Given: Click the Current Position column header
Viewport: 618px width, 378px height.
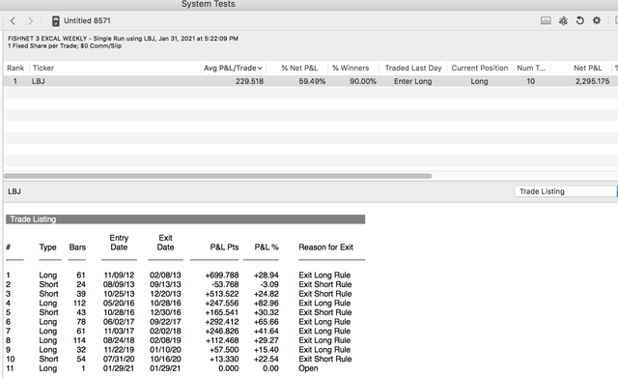Looking at the screenshot, I should (x=480, y=68).
